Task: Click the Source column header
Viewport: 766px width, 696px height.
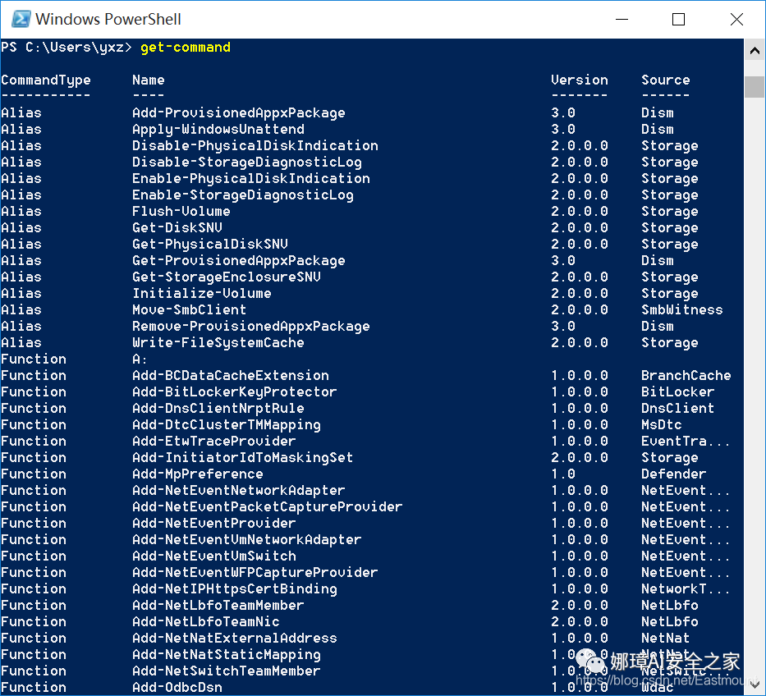Action: [665, 80]
